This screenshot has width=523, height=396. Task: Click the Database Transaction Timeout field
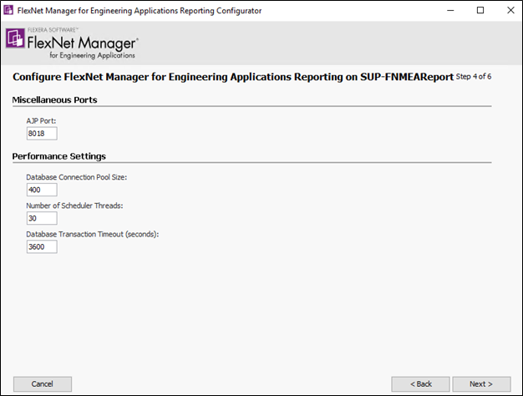pos(42,247)
